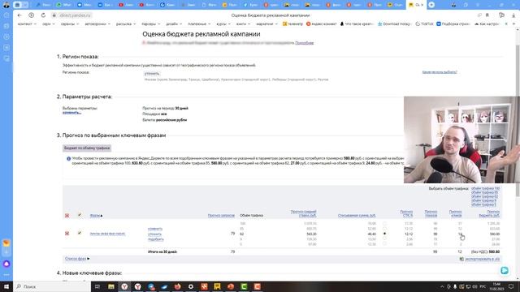520x292 pixels.
Task: Select traffic volume 62 radio button
Action: click(x=384, y=234)
